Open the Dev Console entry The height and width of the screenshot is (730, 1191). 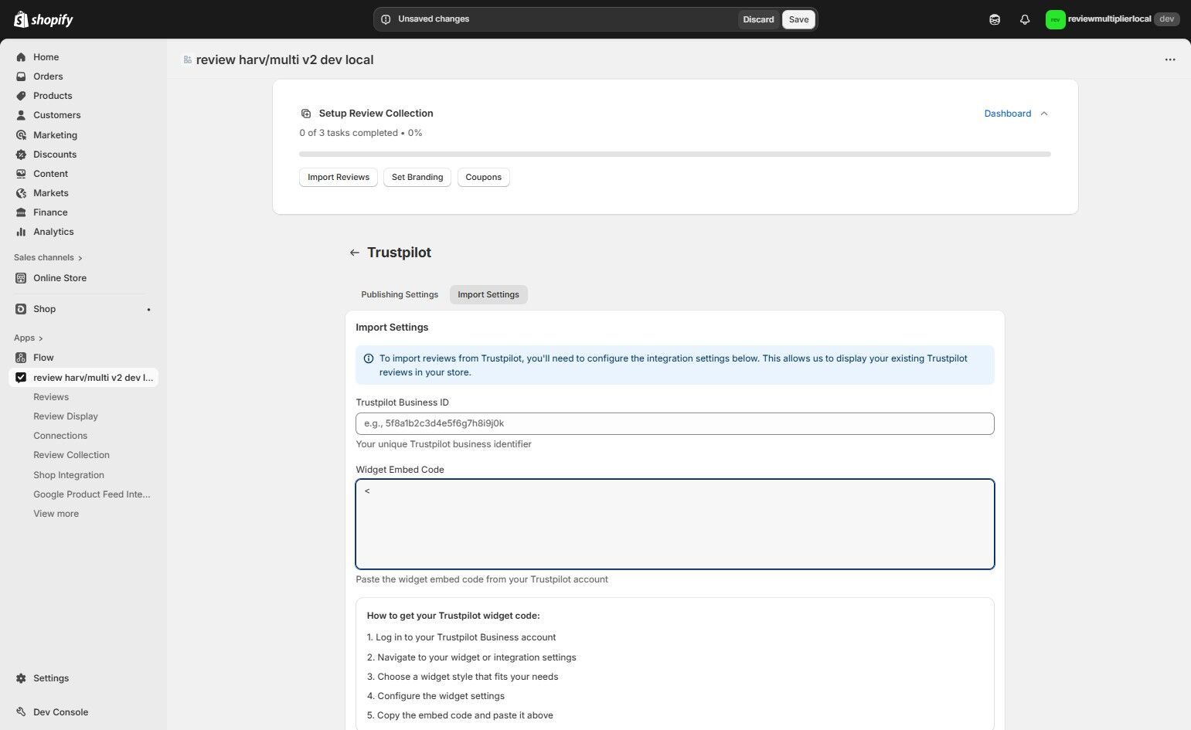pyautogui.click(x=60, y=711)
